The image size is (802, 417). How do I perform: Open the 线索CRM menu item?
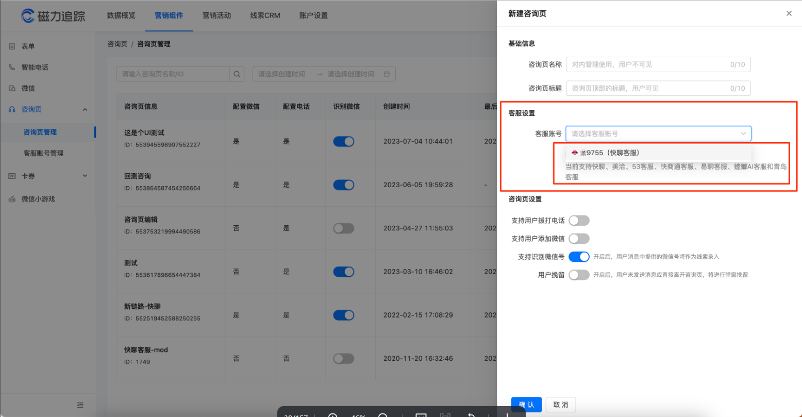point(265,15)
